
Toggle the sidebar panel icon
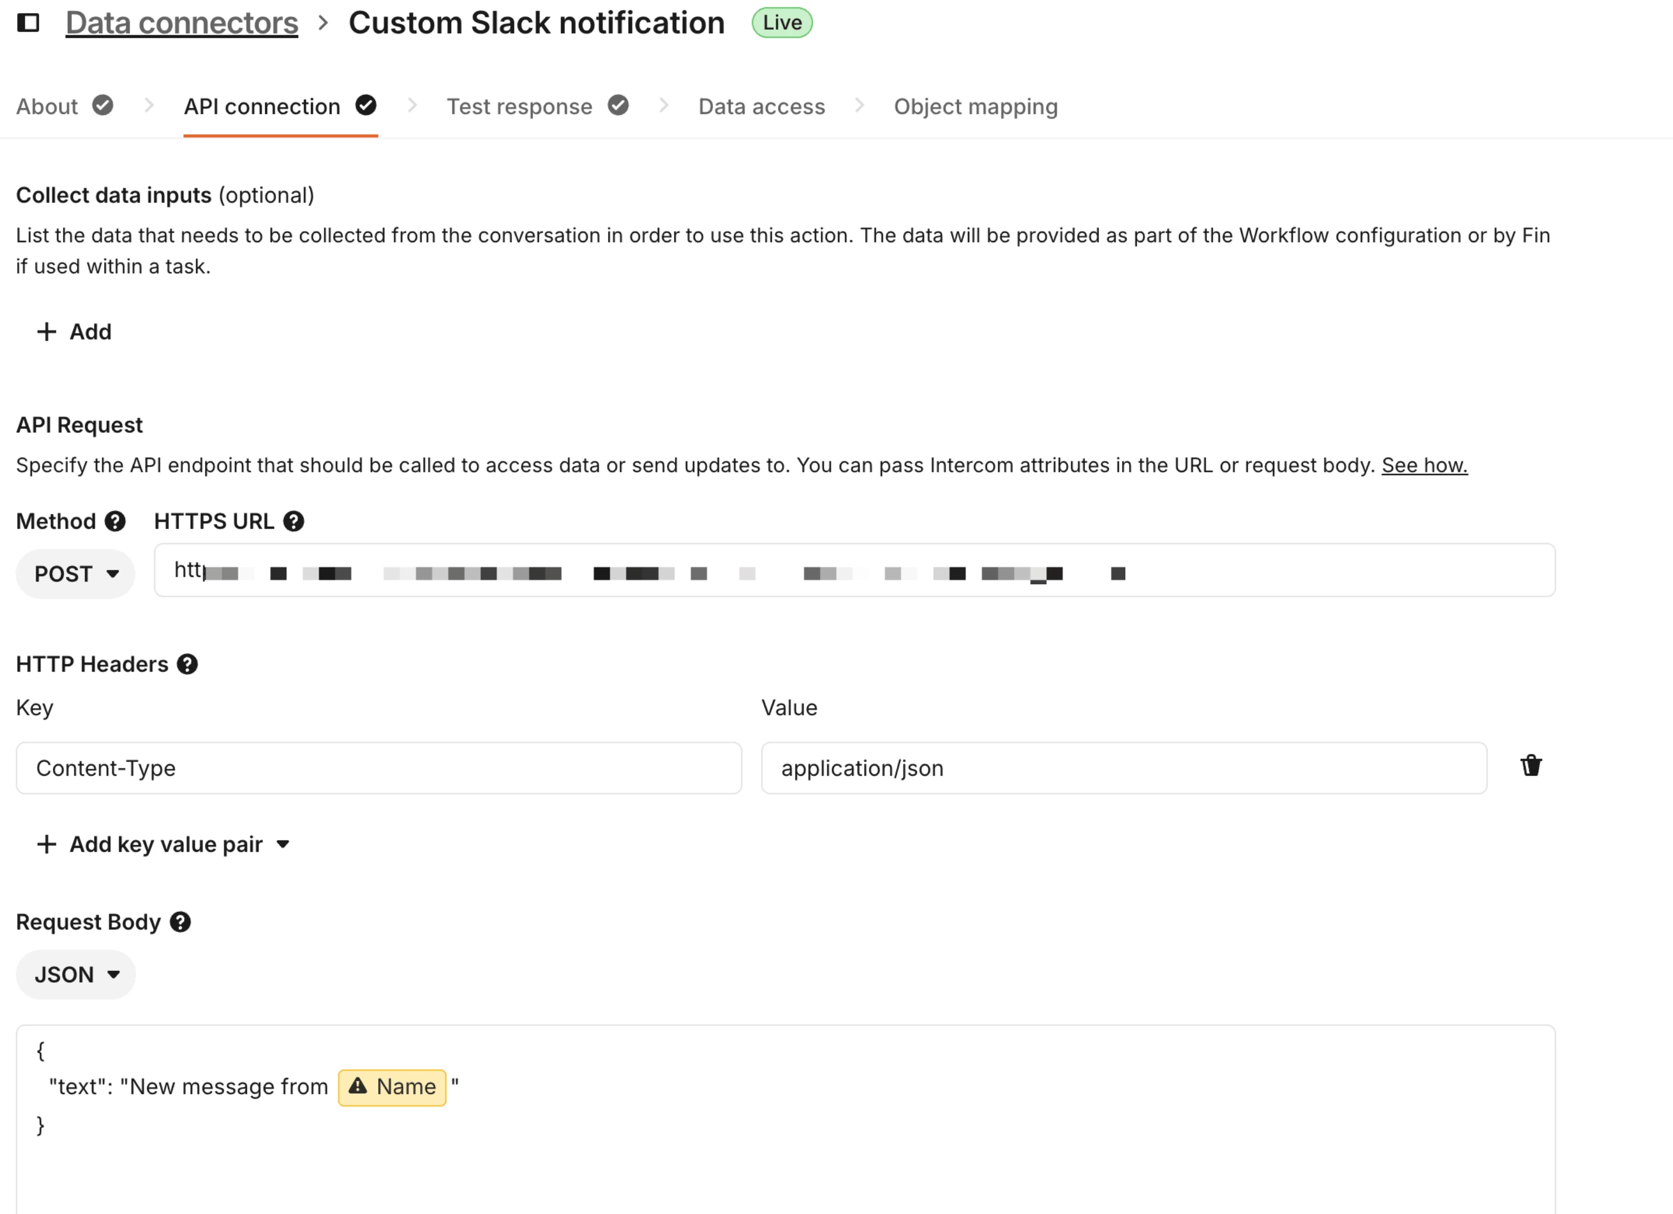point(28,23)
